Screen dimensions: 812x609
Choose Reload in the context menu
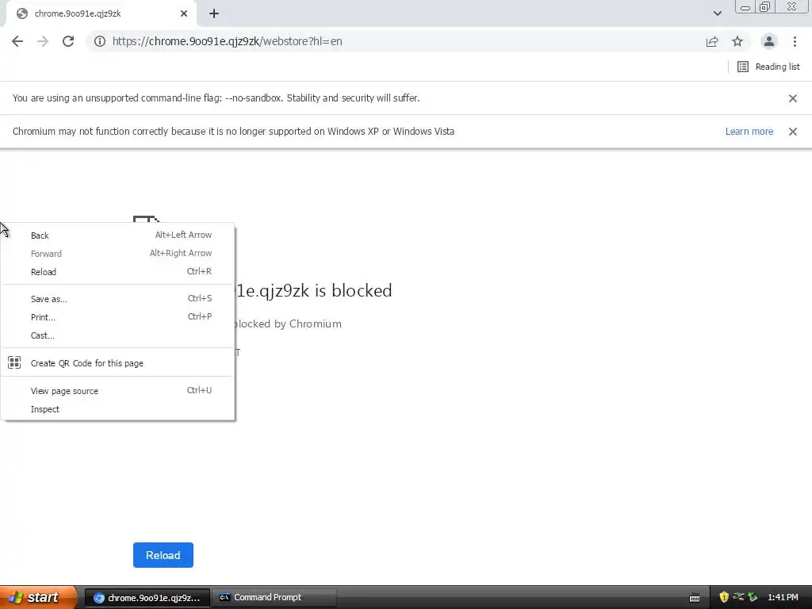click(117, 272)
